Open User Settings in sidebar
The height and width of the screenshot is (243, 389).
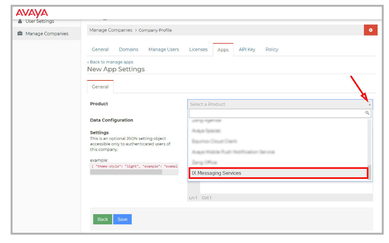point(40,21)
